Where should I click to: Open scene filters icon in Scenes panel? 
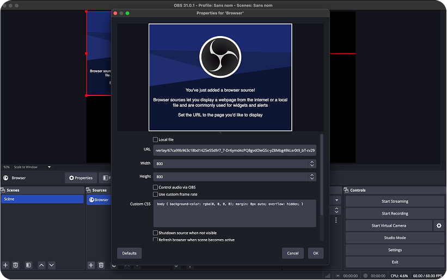point(28,265)
